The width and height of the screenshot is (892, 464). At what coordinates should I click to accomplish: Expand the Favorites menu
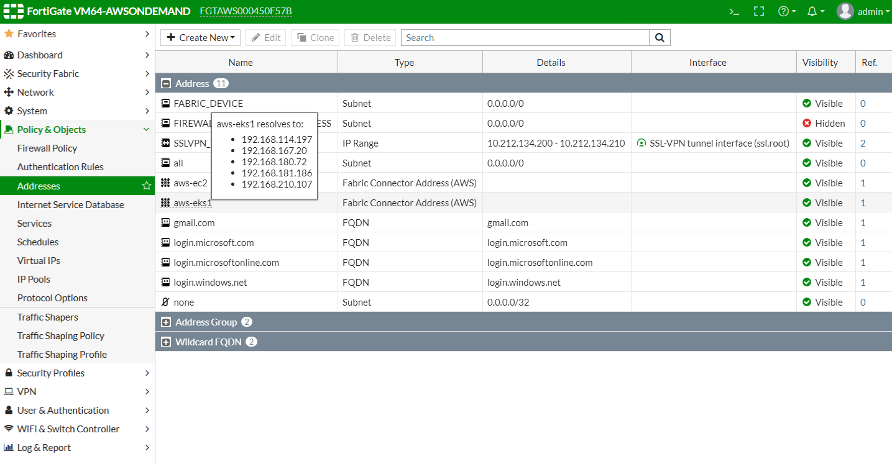(x=147, y=34)
